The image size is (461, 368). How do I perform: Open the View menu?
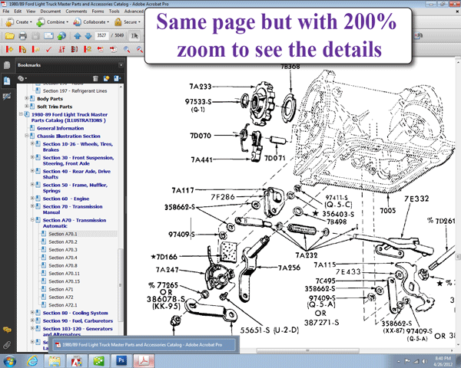click(x=31, y=11)
